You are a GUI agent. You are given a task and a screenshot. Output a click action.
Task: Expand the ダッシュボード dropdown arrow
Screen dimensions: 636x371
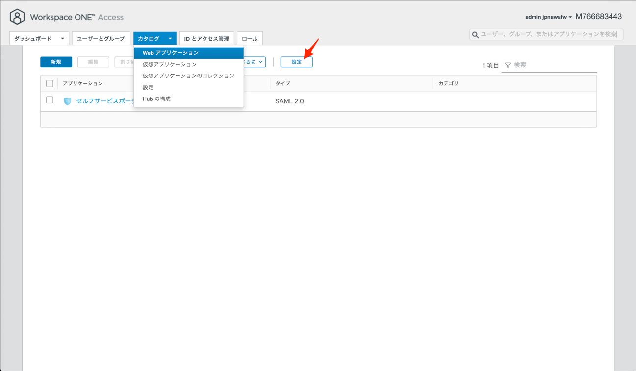coord(62,39)
